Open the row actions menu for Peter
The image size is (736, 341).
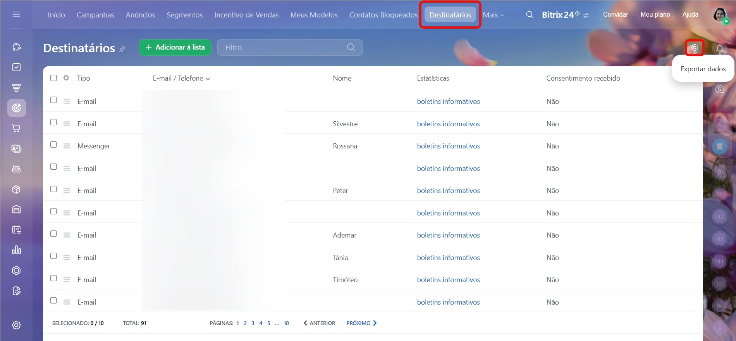(x=67, y=191)
